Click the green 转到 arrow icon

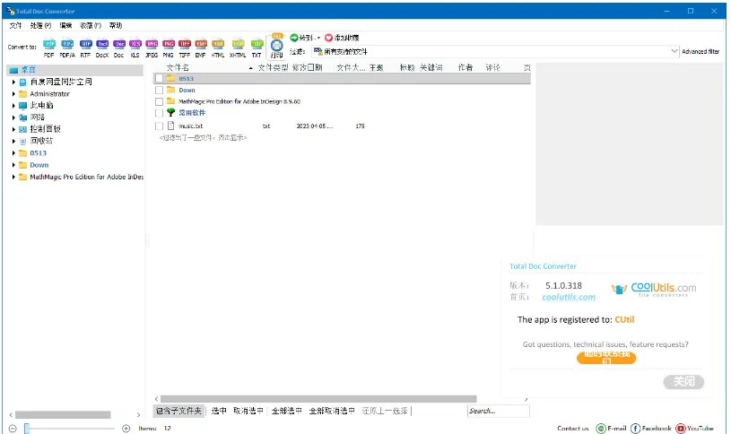pos(294,38)
